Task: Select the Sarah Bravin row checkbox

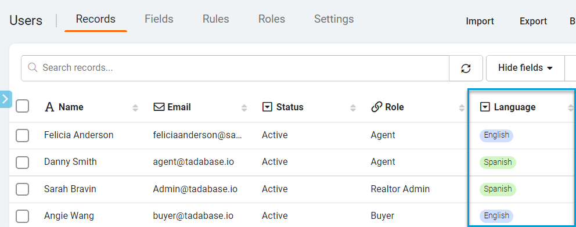Action: pos(23,189)
